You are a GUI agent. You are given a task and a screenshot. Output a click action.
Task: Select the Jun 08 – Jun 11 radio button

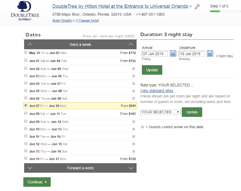[26, 113]
